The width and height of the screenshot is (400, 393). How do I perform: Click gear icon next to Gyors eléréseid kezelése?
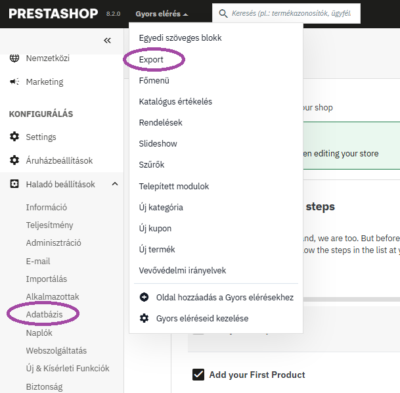[144, 318]
